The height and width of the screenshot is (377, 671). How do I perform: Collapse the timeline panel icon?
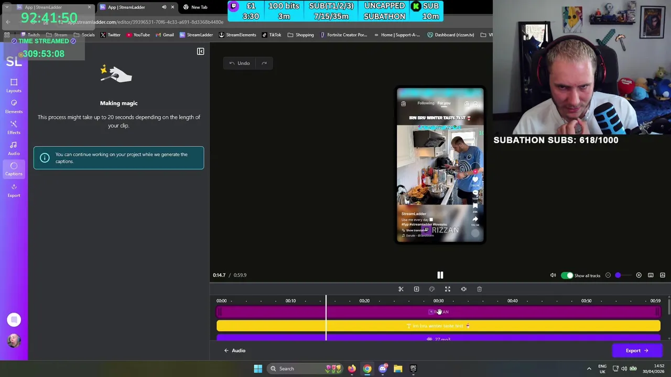663,275
